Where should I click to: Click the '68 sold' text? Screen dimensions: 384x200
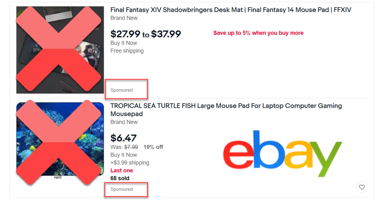tap(120, 178)
